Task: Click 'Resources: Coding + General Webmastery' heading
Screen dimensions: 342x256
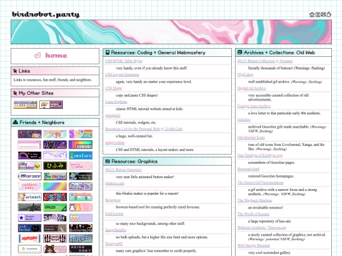Action: click(x=158, y=52)
